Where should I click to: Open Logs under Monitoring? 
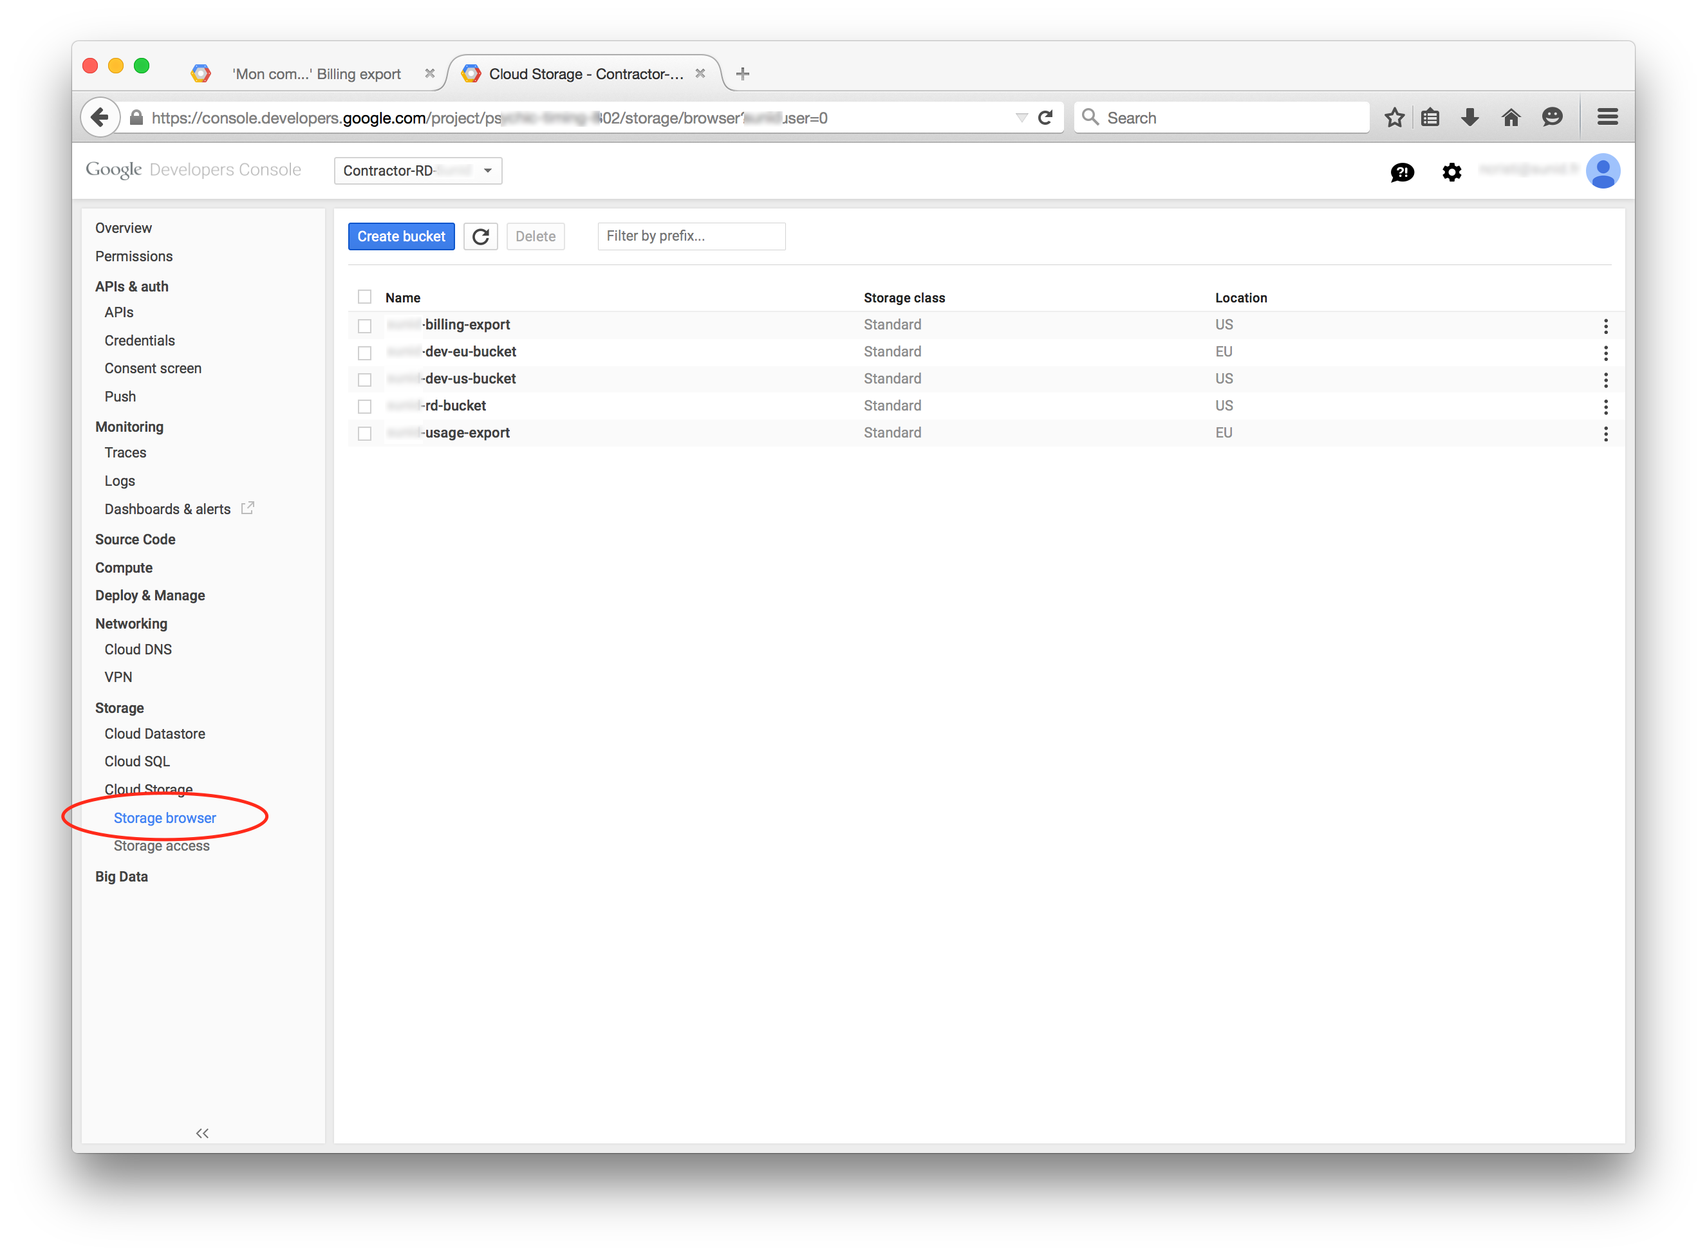[x=119, y=481]
